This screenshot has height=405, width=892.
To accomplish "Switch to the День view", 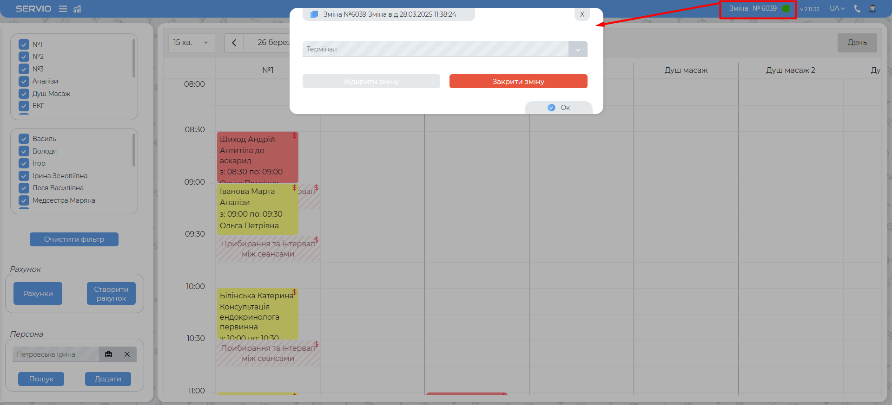I will click(x=857, y=43).
